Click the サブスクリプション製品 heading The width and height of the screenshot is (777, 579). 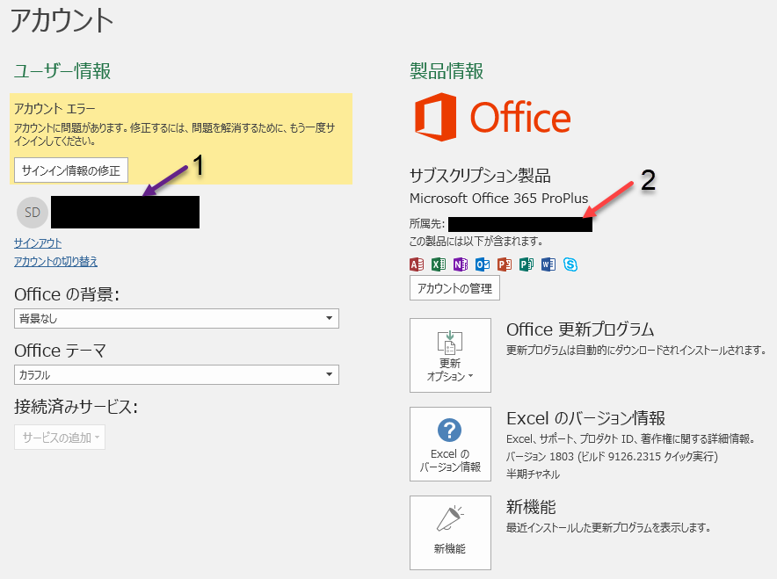click(x=480, y=176)
